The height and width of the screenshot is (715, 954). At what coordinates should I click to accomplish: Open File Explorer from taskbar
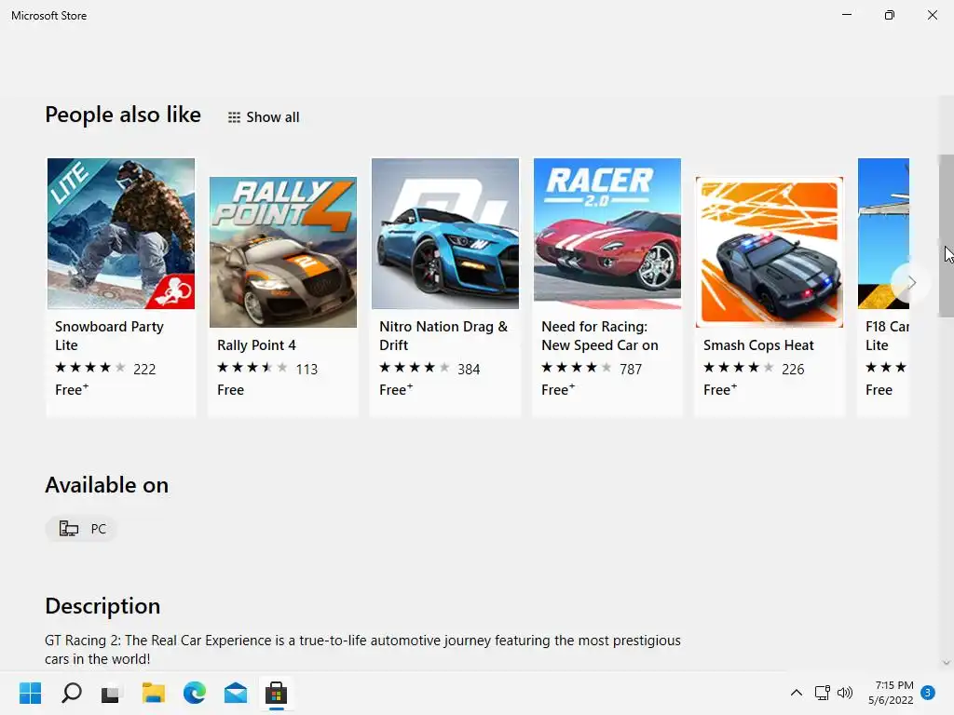(154, 693)
